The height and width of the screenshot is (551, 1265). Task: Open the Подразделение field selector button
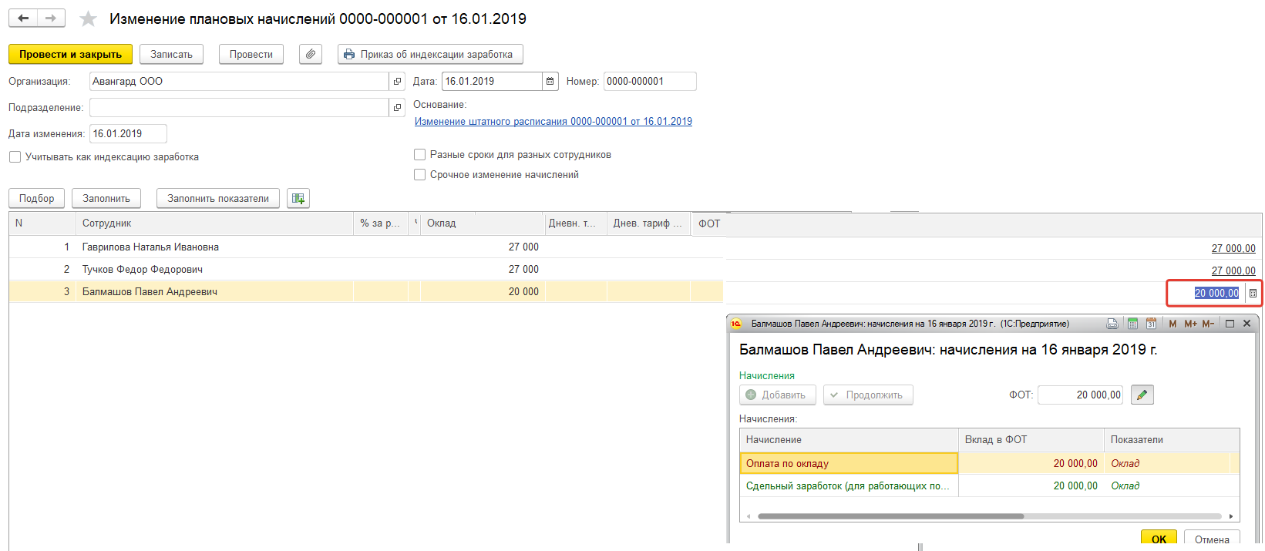pyautogui.click(x=398, y=108)
